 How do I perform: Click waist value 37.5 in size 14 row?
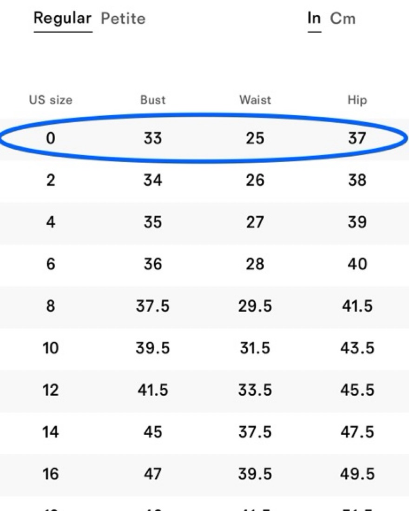(255, 432)
